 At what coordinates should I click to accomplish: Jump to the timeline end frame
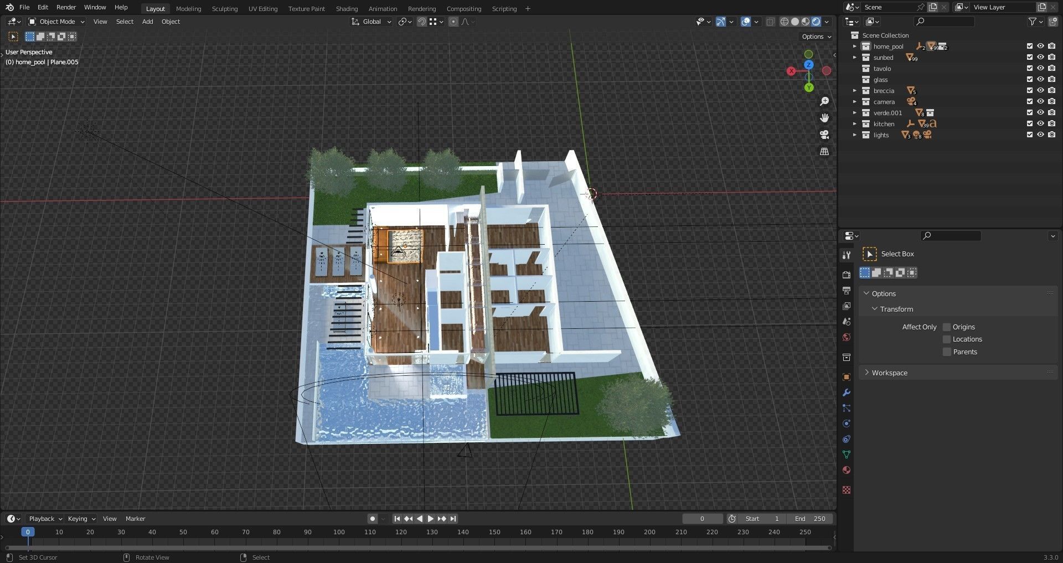[x=453, y=519]
